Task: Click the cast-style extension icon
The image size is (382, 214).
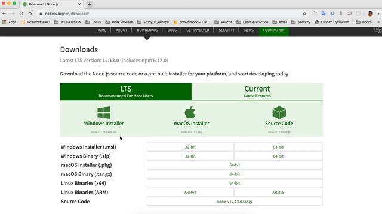Action: pos(349,14)
